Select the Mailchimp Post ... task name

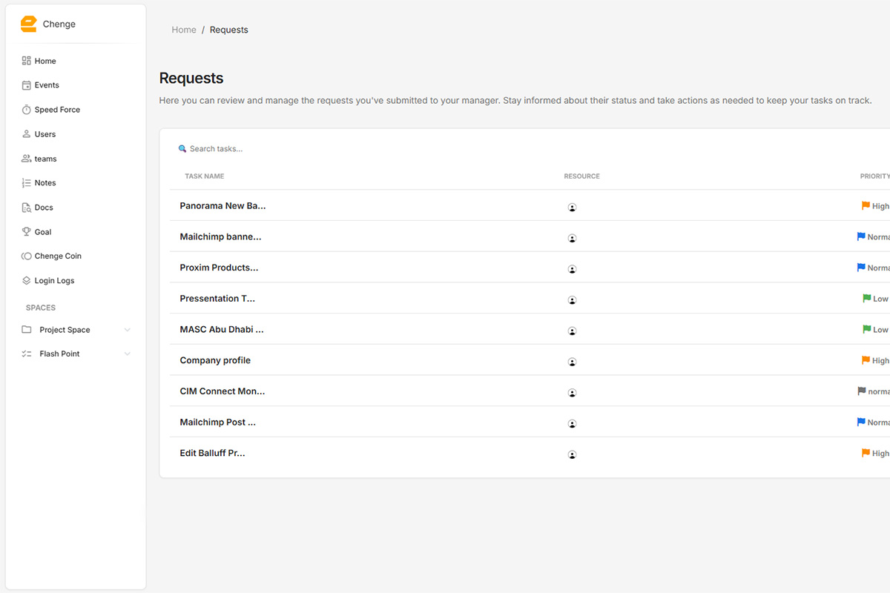(x=217, y=423)
